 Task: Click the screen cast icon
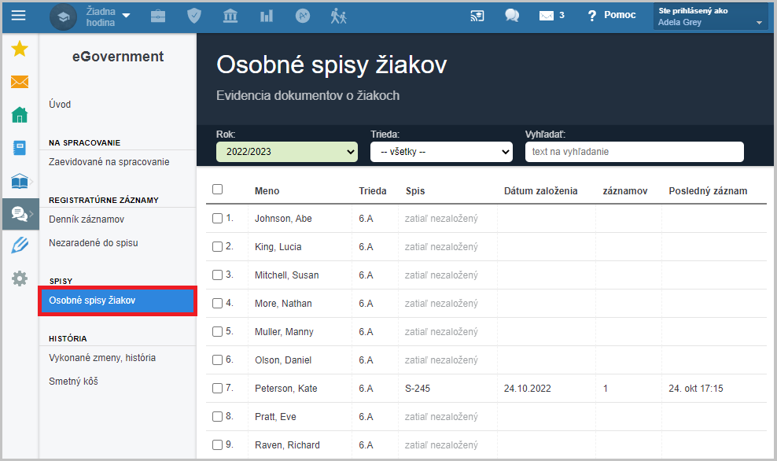pos(477,16)
